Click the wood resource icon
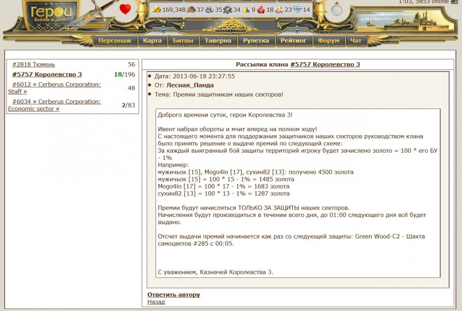 [191, 10]
